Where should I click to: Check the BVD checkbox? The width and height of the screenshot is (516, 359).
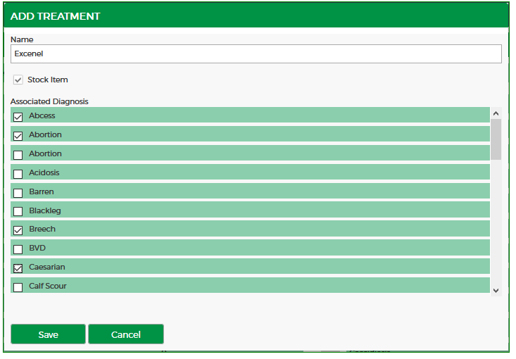click(x=18, y=249)
